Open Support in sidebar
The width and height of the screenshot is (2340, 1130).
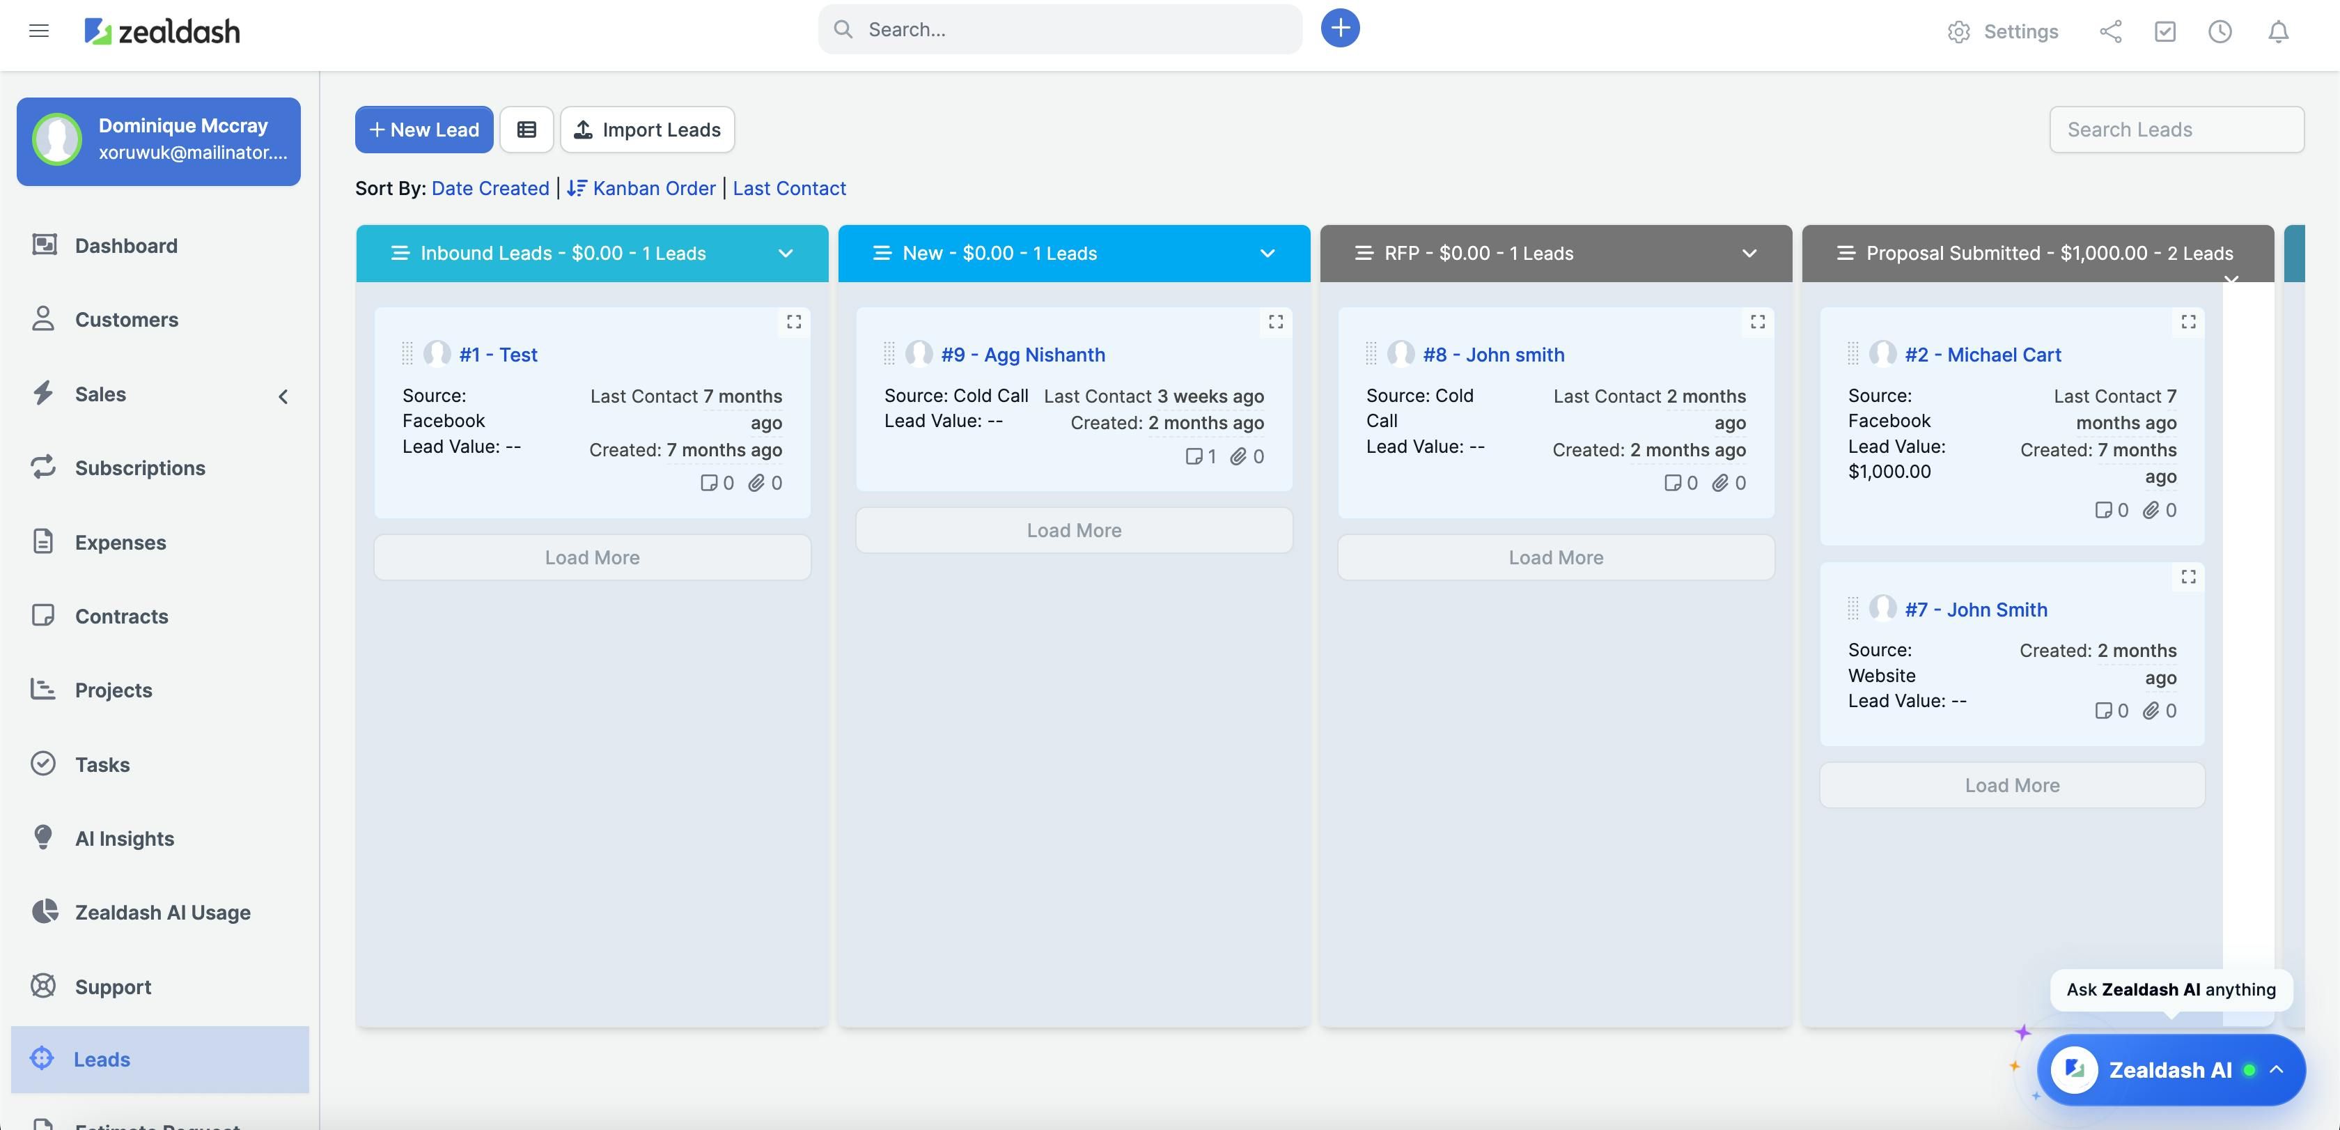click(160, 986)
